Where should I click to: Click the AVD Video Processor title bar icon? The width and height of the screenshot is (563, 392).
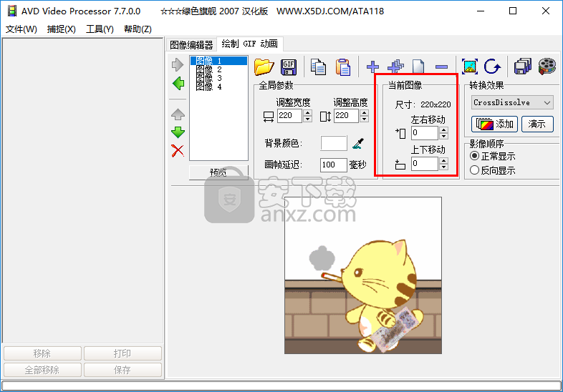tap(12, 11)
